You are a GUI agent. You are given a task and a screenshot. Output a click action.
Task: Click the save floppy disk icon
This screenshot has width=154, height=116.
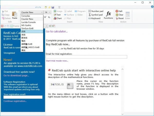click(53, 7)
